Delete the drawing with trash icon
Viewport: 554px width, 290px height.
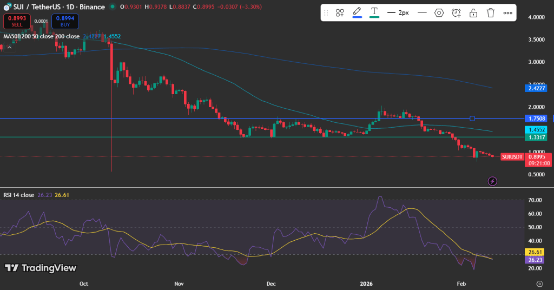(x=490, y=13)
